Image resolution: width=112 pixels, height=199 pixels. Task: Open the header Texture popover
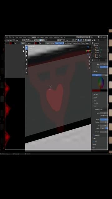pos(69,43)
